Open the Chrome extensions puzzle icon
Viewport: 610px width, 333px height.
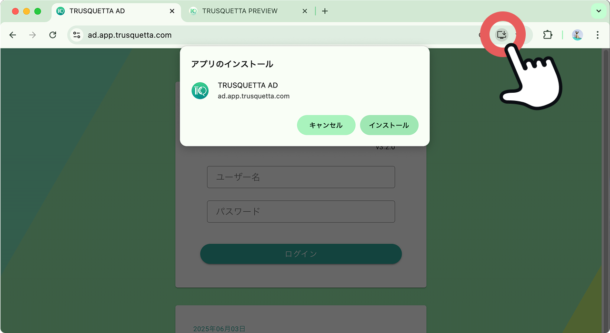tap(548, 35)
